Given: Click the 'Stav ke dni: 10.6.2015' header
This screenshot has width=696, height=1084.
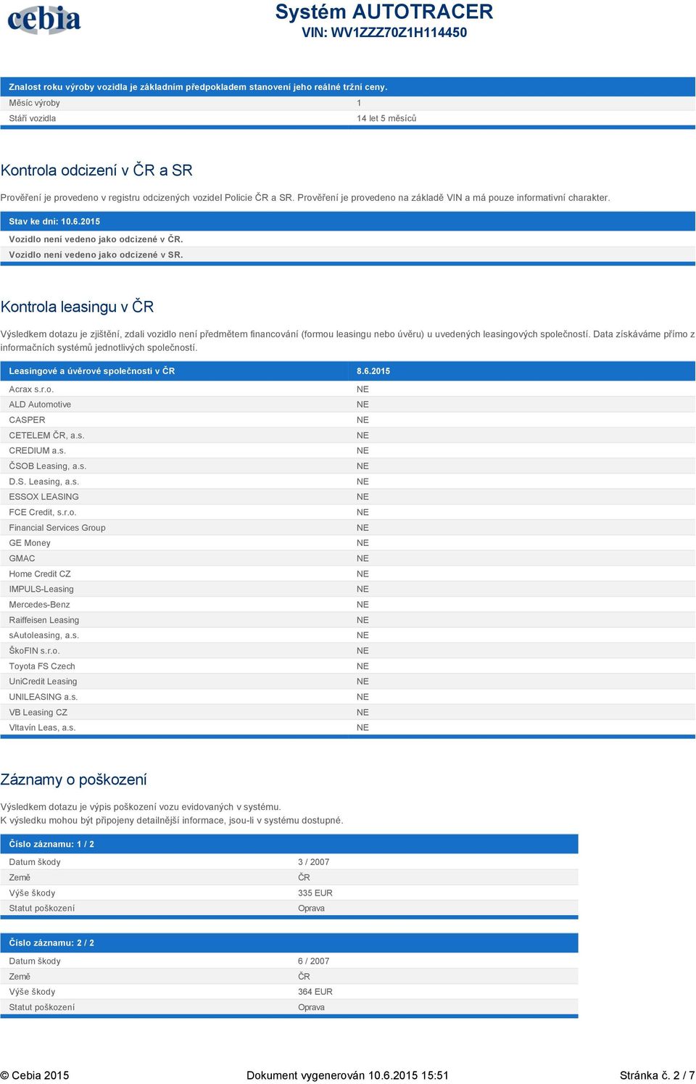Looking at the screenshot, I should click(x=348, y=221).
